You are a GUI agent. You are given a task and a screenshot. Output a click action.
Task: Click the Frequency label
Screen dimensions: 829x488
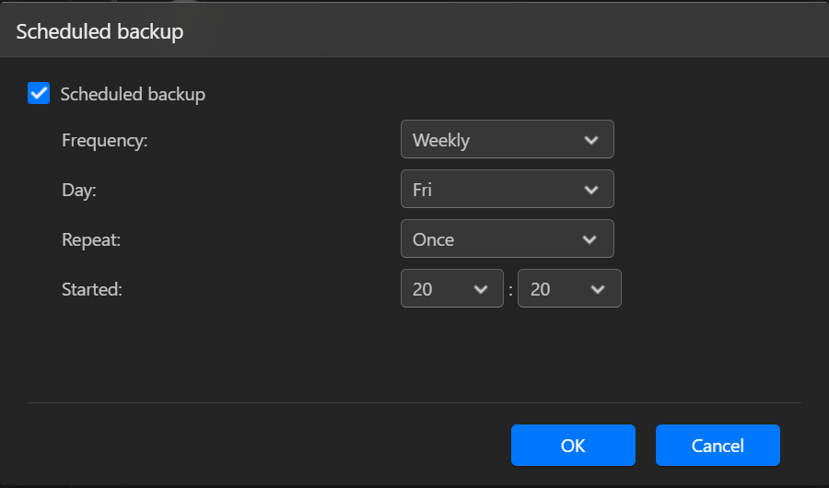[104, 141]
